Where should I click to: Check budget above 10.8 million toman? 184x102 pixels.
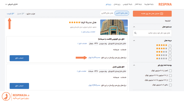coord(170,85)
